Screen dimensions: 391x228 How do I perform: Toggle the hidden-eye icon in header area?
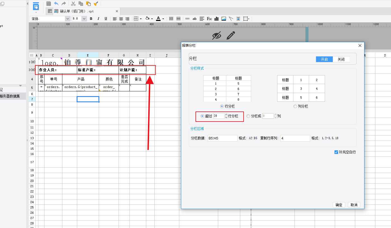tap(216, 35)
